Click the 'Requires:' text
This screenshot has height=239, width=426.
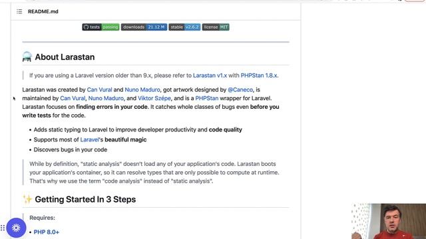tap(42, 218)
